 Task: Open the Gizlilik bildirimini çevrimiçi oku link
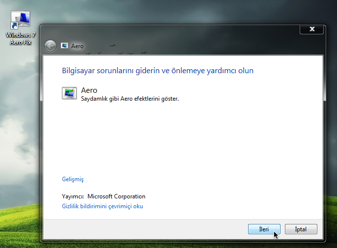[102, 206]
